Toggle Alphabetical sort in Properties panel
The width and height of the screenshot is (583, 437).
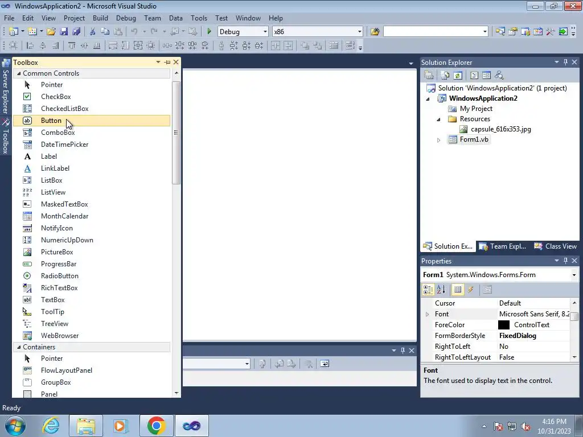(441, 290)
